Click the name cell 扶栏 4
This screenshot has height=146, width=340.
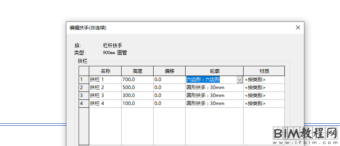pyautogui.click(x=105, y=103)
